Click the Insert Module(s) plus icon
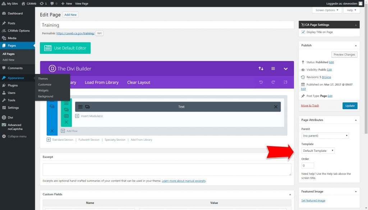The height and width of the screenshot is (210, 368). tap(77, 115)
